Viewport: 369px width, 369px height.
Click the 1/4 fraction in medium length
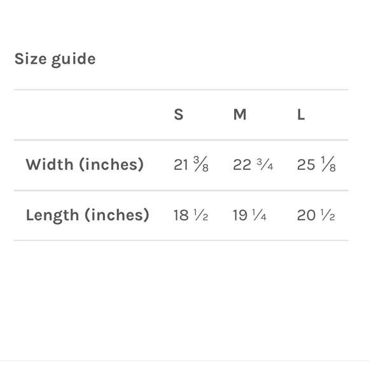click(260, 215)
